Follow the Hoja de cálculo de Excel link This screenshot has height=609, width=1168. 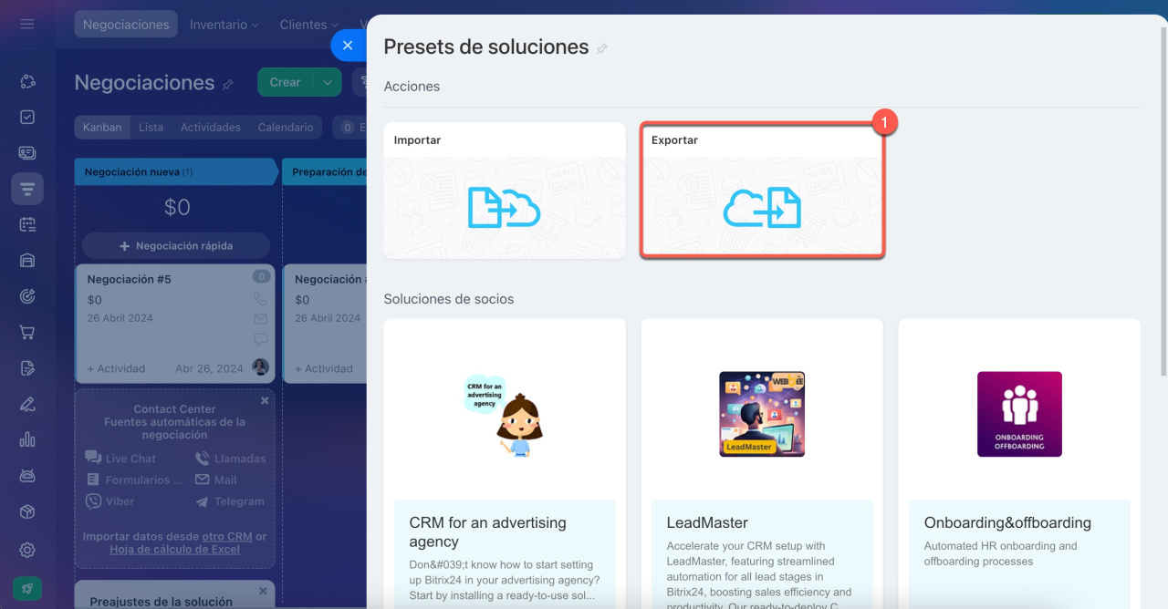174,550
